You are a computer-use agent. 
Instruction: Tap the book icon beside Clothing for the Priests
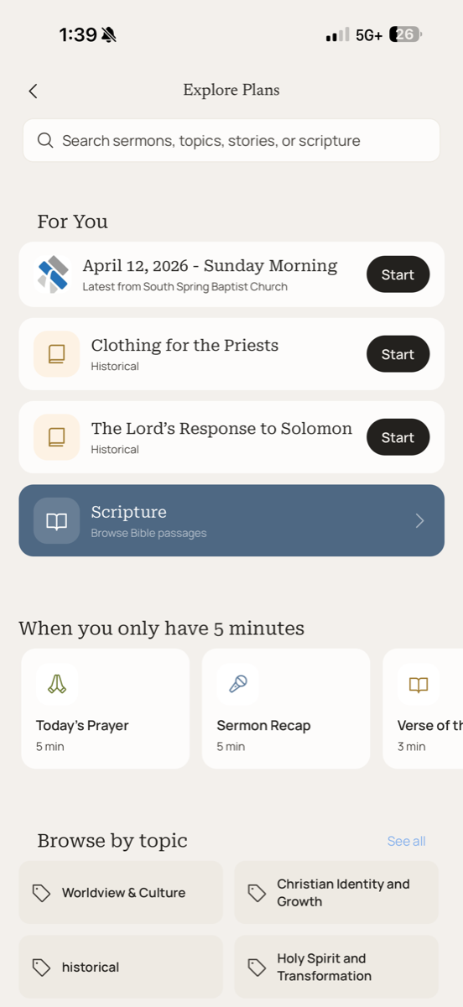(x=56, y=354)
